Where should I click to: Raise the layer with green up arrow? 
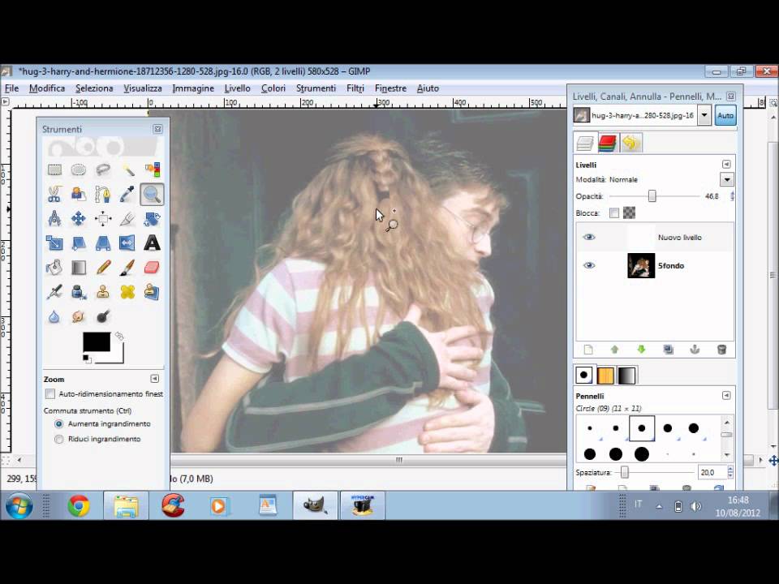pos(614,350)
